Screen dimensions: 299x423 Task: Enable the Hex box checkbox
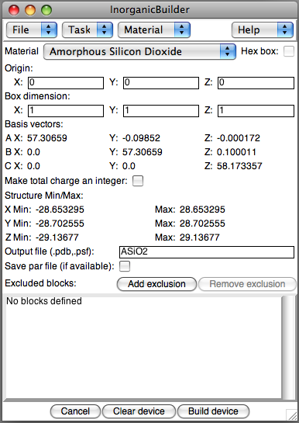(289, 51)
